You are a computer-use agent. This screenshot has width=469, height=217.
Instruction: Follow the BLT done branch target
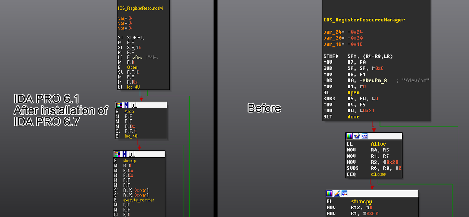353,117
